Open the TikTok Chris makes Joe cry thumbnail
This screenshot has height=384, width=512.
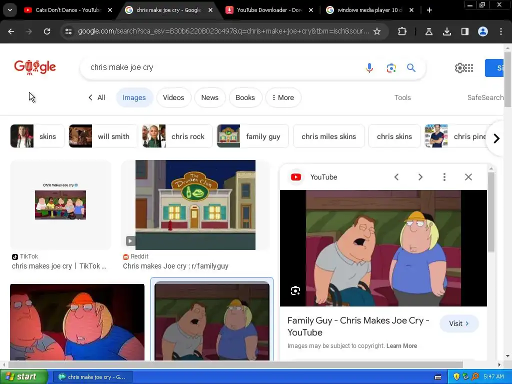[60, 204]
